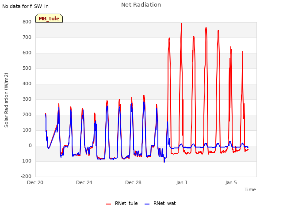Click the Net Radiation chart title
The height and width of the screenshot is (212, 283).
point(141,5)
